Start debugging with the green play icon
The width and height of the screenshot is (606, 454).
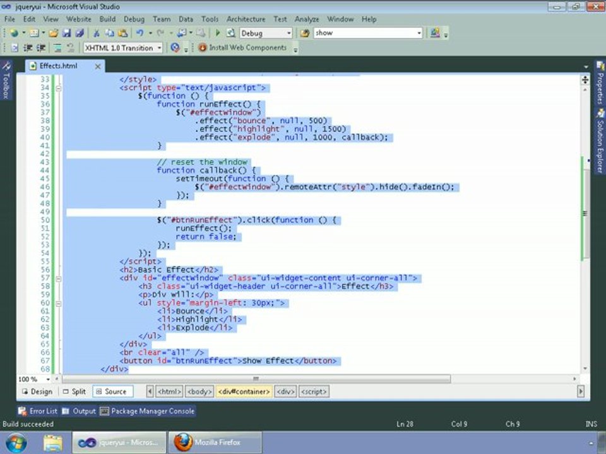[x=218, y=33]
